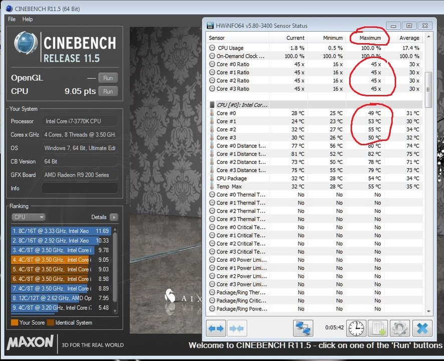The image size is (444, 361).
Task: Click the ranking list scrollbar
Action: click(115, 267)
